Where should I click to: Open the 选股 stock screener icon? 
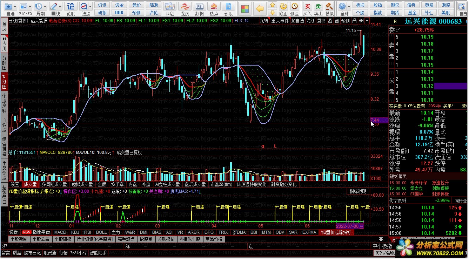(84, 6)
